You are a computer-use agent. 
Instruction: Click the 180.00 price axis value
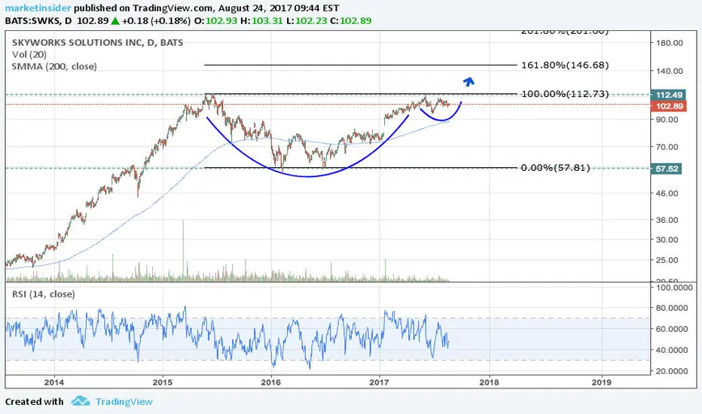point(670,43)
